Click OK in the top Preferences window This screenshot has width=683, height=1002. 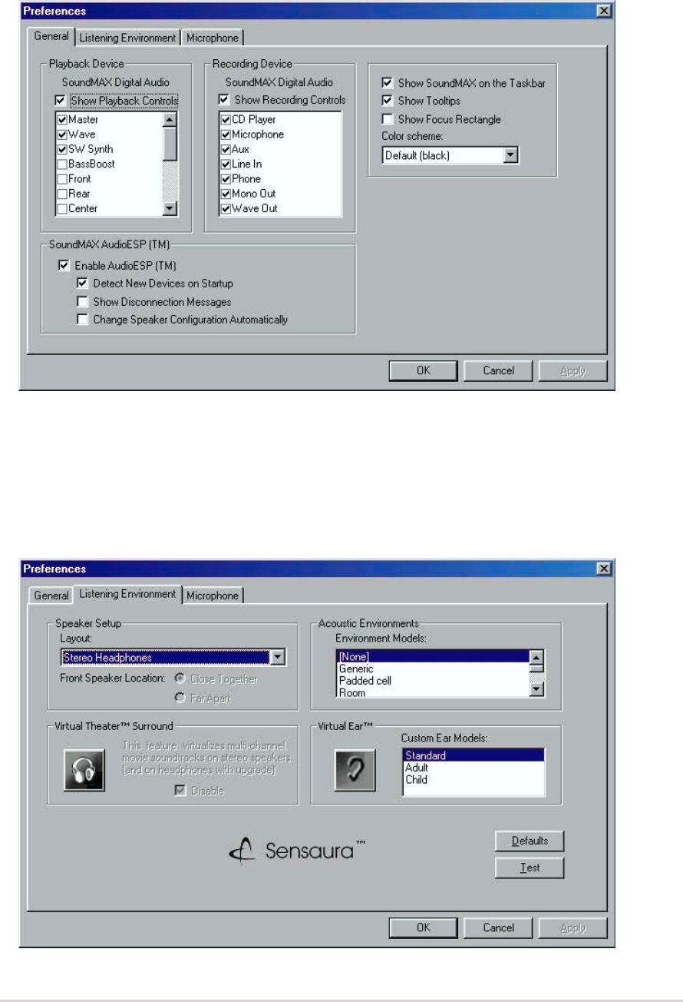[423, 370]
